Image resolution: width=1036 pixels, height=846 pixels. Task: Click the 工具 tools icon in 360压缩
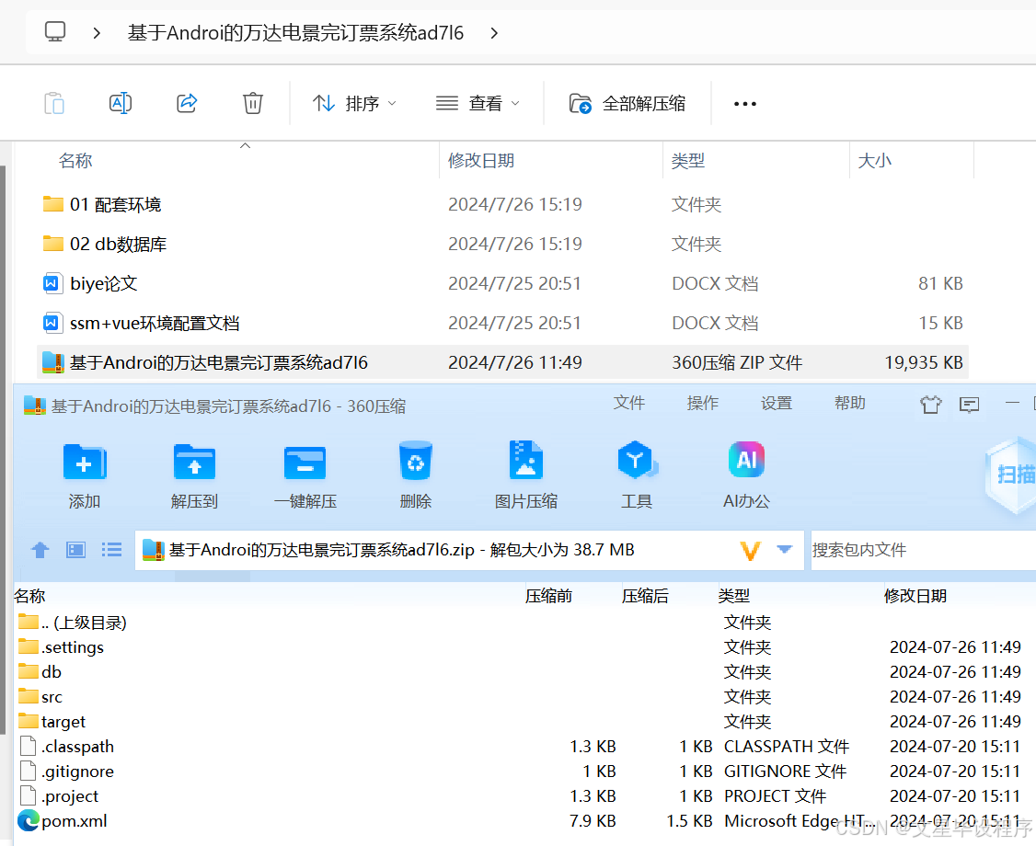637,475
